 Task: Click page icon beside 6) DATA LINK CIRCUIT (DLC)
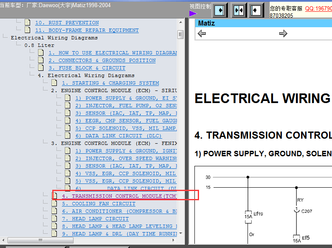[x=68, y=135]
